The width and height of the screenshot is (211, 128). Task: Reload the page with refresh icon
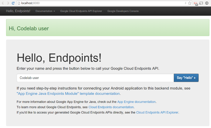click(x=13, y=3)
